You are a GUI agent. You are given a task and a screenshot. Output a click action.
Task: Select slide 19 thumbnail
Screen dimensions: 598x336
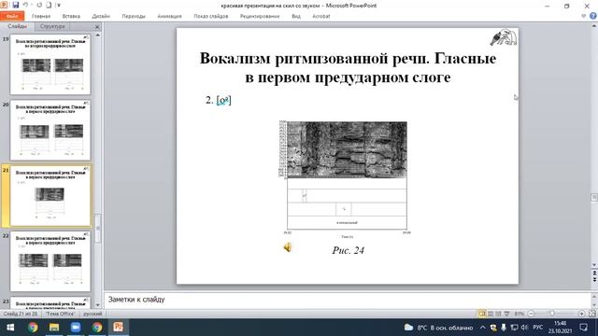[50, 64]
